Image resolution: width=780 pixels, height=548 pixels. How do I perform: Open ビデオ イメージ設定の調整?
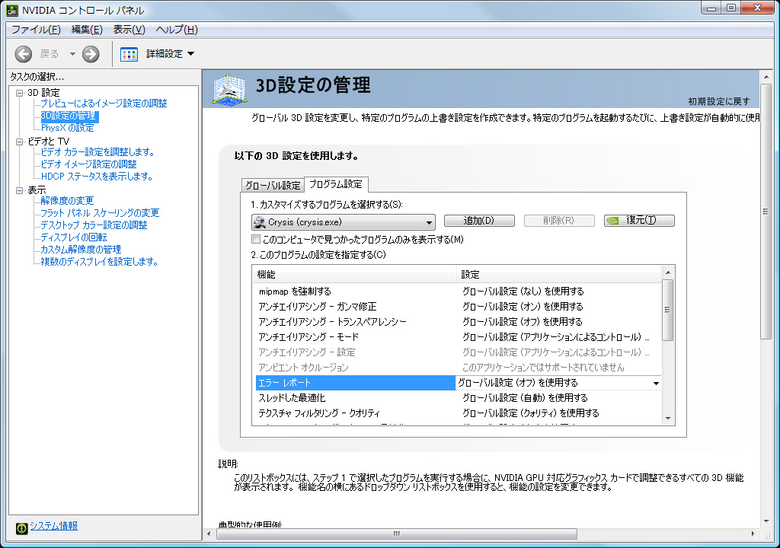[88, 164]
